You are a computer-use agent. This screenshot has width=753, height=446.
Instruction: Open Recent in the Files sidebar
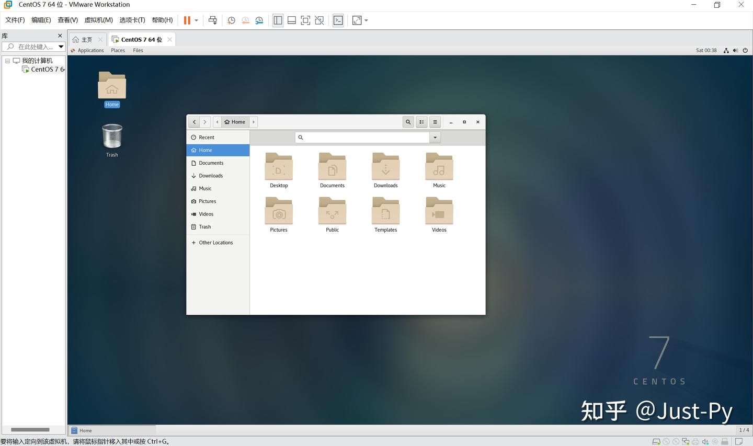tap(218, 138)
